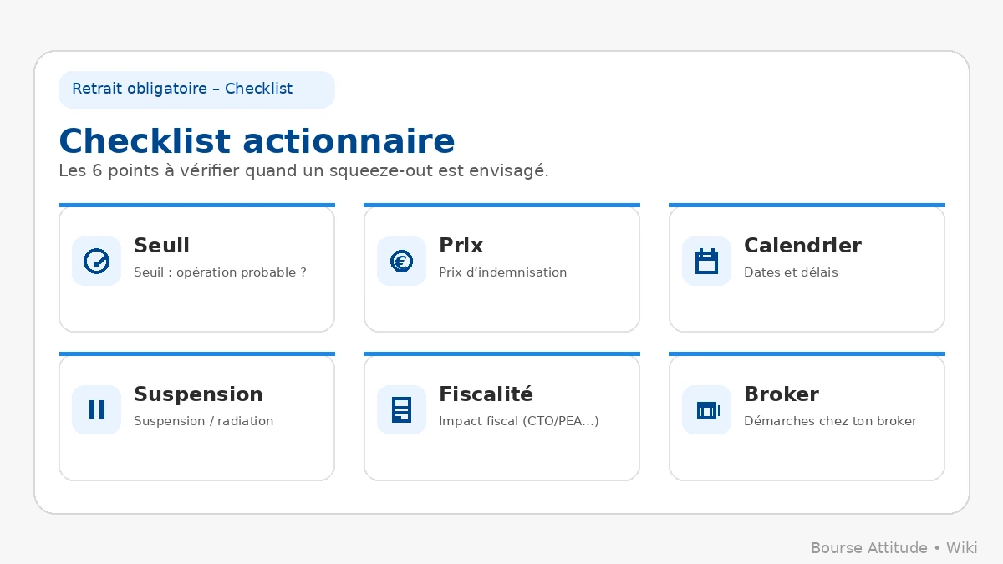Viewport: 1003px width, 564px height.
Task: Click 'Dates et délais' description
Action: [x=791, y=272]
